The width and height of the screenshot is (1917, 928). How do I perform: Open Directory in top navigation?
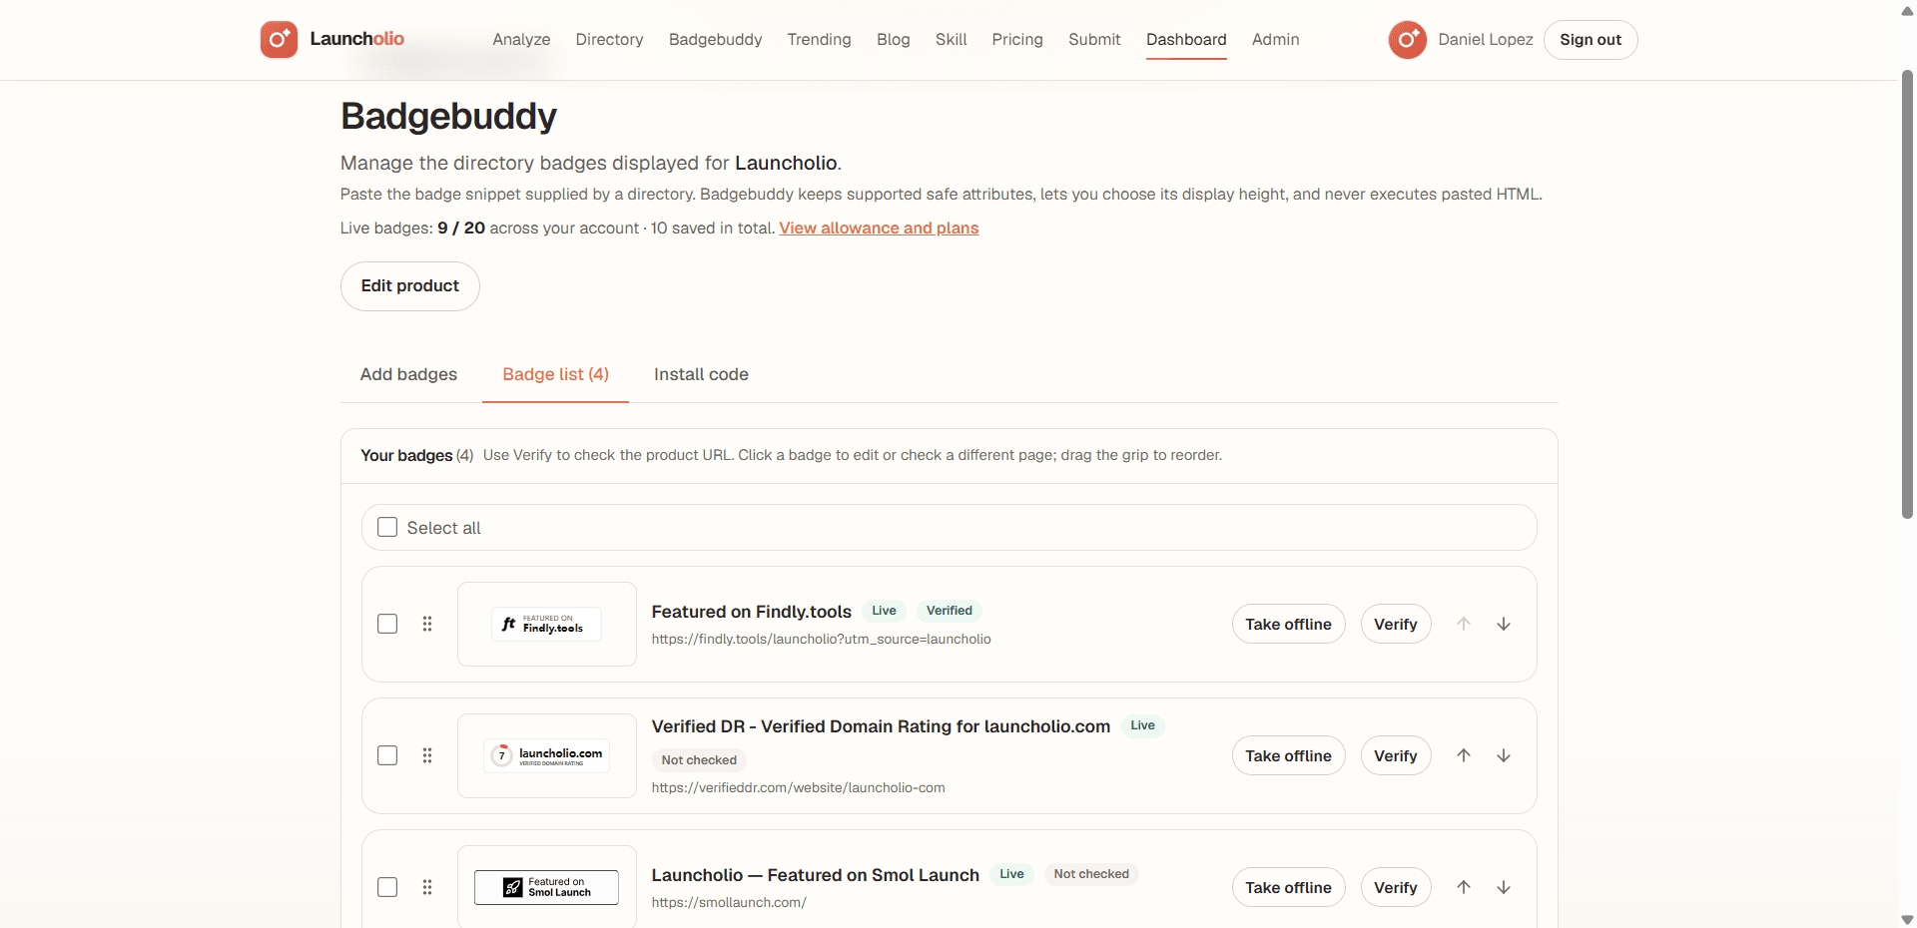click(x=609, y=40)
